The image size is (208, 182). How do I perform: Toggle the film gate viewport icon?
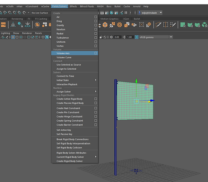pos(17,37)
